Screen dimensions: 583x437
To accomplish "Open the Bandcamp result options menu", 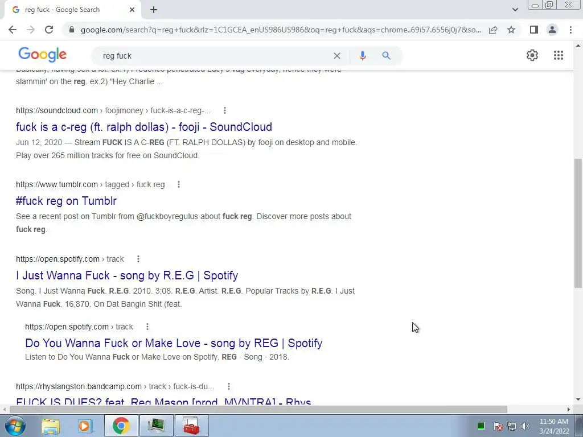I will point(229,386).
